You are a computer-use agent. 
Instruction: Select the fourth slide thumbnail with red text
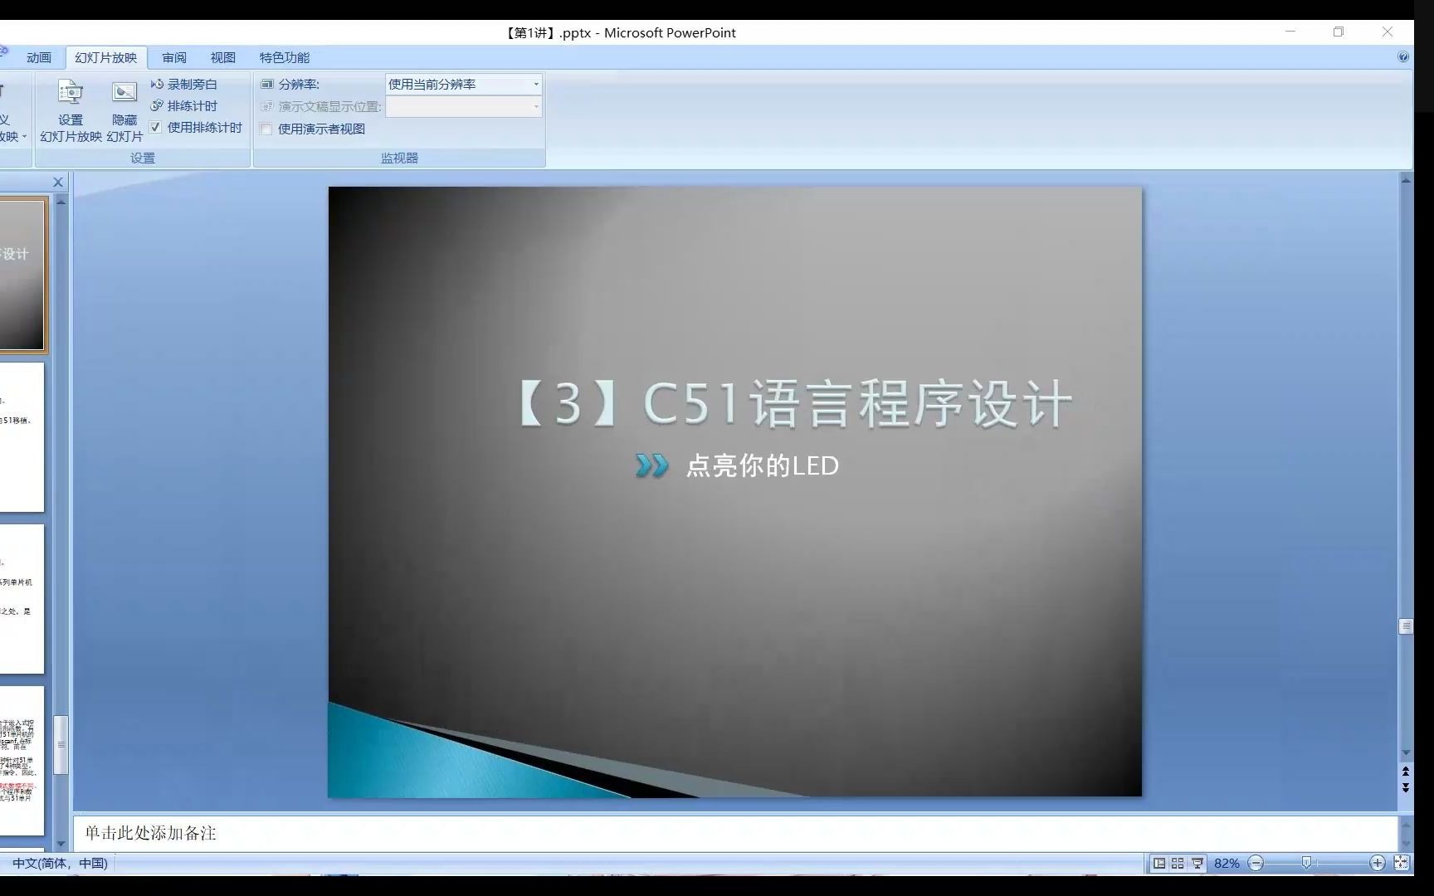(x=22, y=760)
